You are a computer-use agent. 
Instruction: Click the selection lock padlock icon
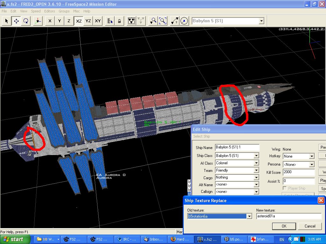pyautogui.click(x=119, y=21)
